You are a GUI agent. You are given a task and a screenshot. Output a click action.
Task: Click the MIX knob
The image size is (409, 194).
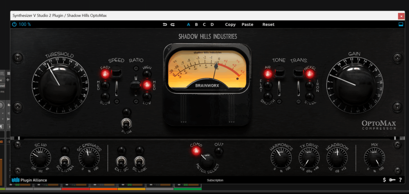pos(374,158)
